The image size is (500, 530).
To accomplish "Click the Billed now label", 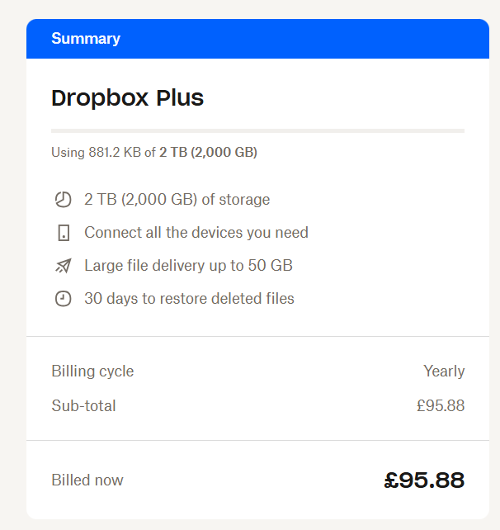I will (x=87, y=480).
